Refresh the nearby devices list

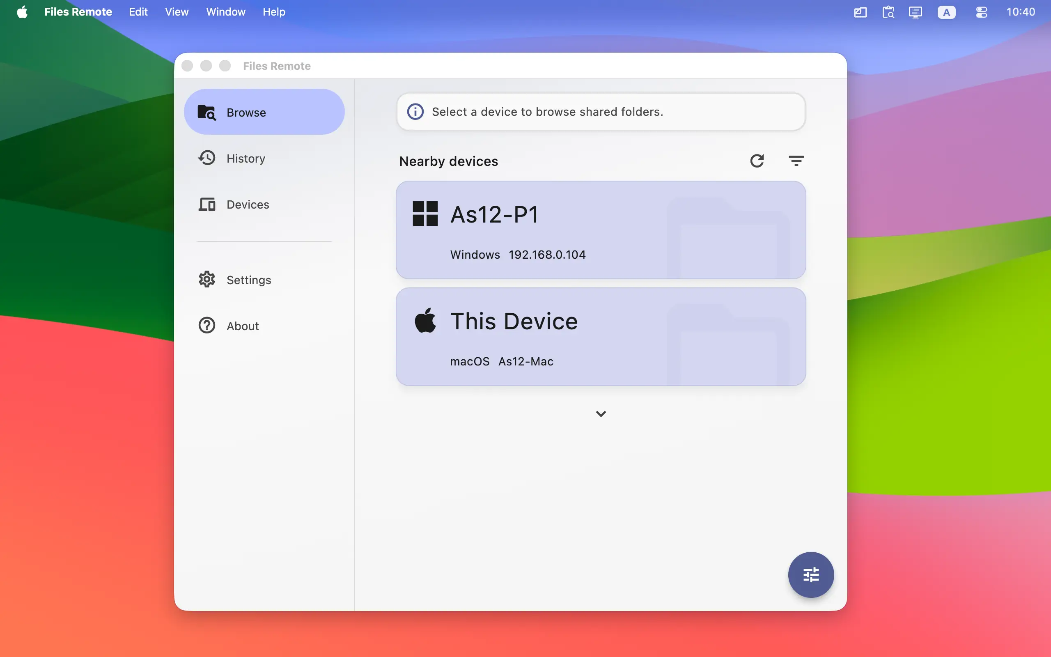(757, 161)
